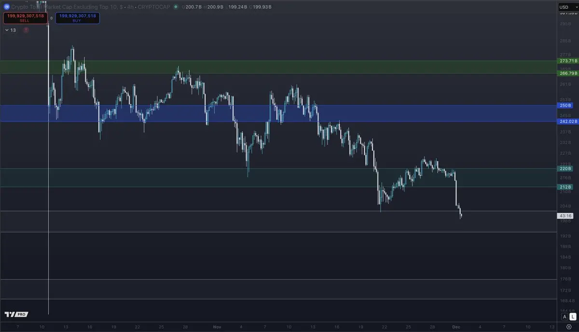Click the CRYPTOCAP symbol logo icon
This screenshot has width=579, height=332.
(6, 7)
